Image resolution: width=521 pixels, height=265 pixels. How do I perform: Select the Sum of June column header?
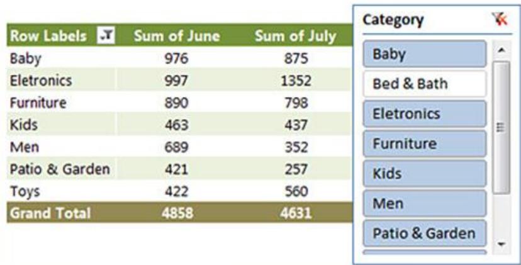177,36
